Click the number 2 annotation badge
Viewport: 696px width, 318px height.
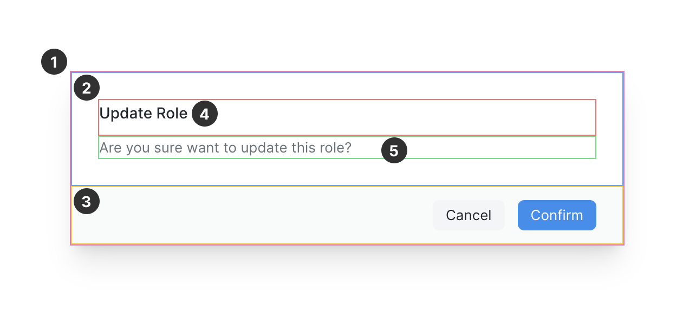coord(87,88)
